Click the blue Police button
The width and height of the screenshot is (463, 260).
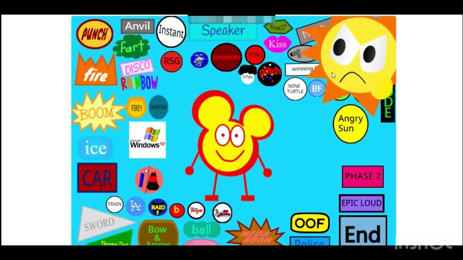(x=310, y=241)
